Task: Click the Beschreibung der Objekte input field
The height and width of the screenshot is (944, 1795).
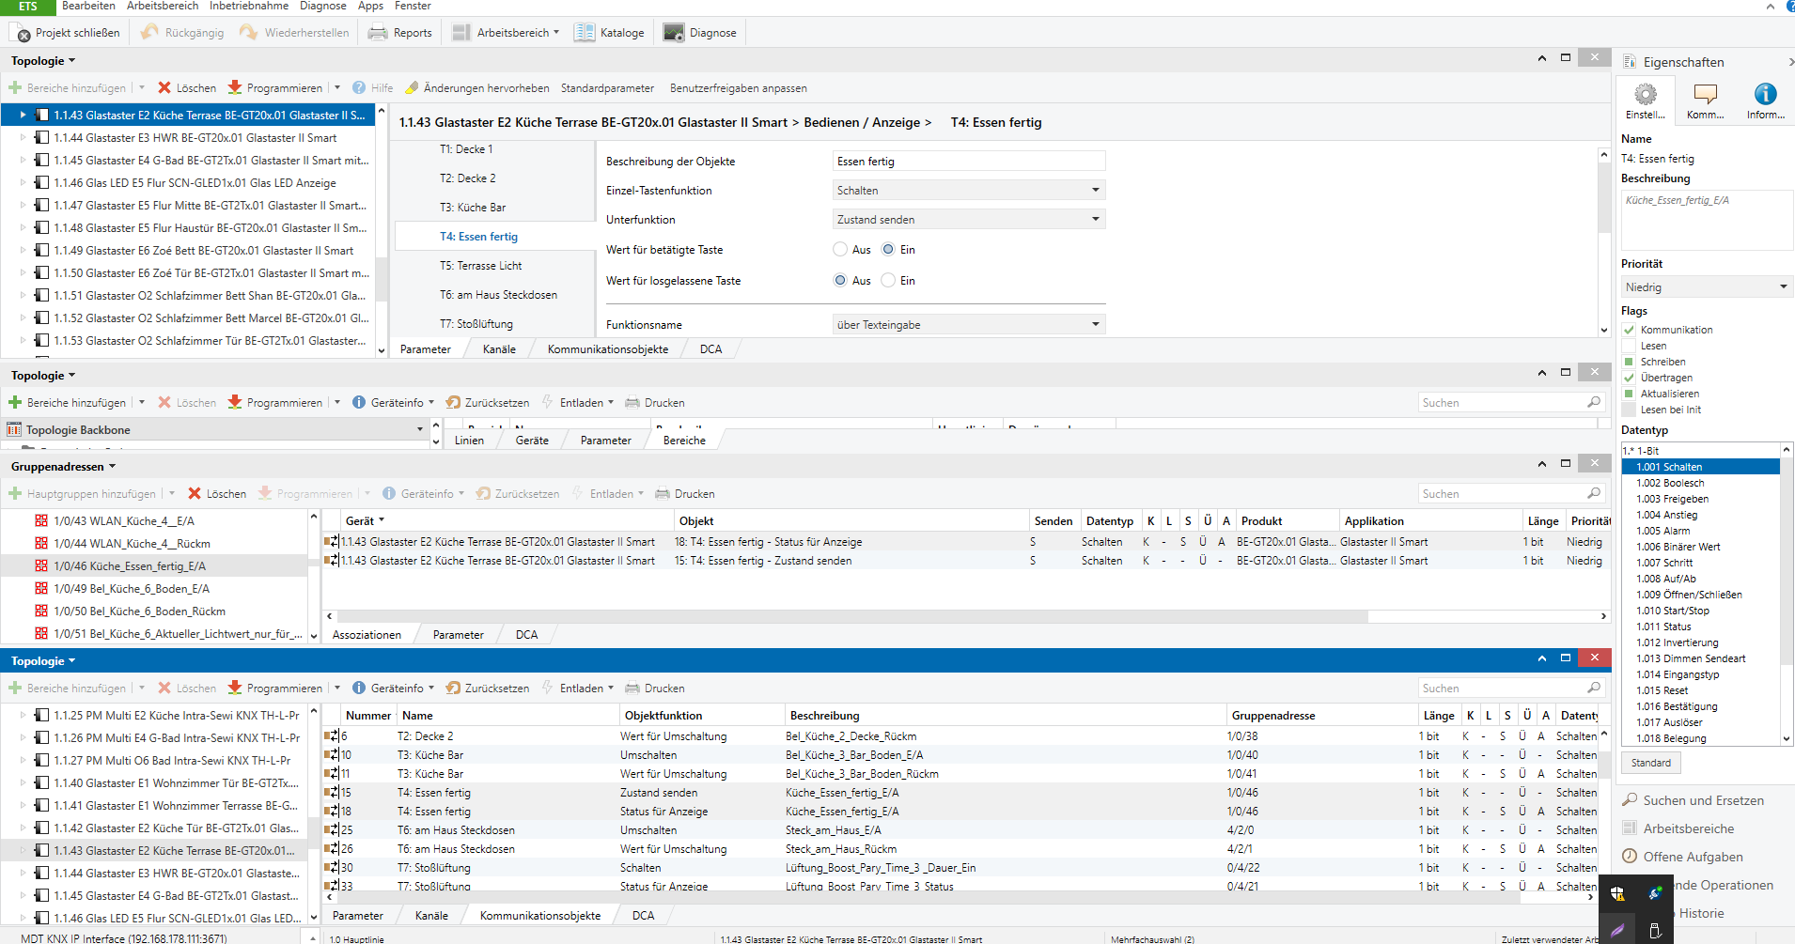Action: tap(969, 161)
